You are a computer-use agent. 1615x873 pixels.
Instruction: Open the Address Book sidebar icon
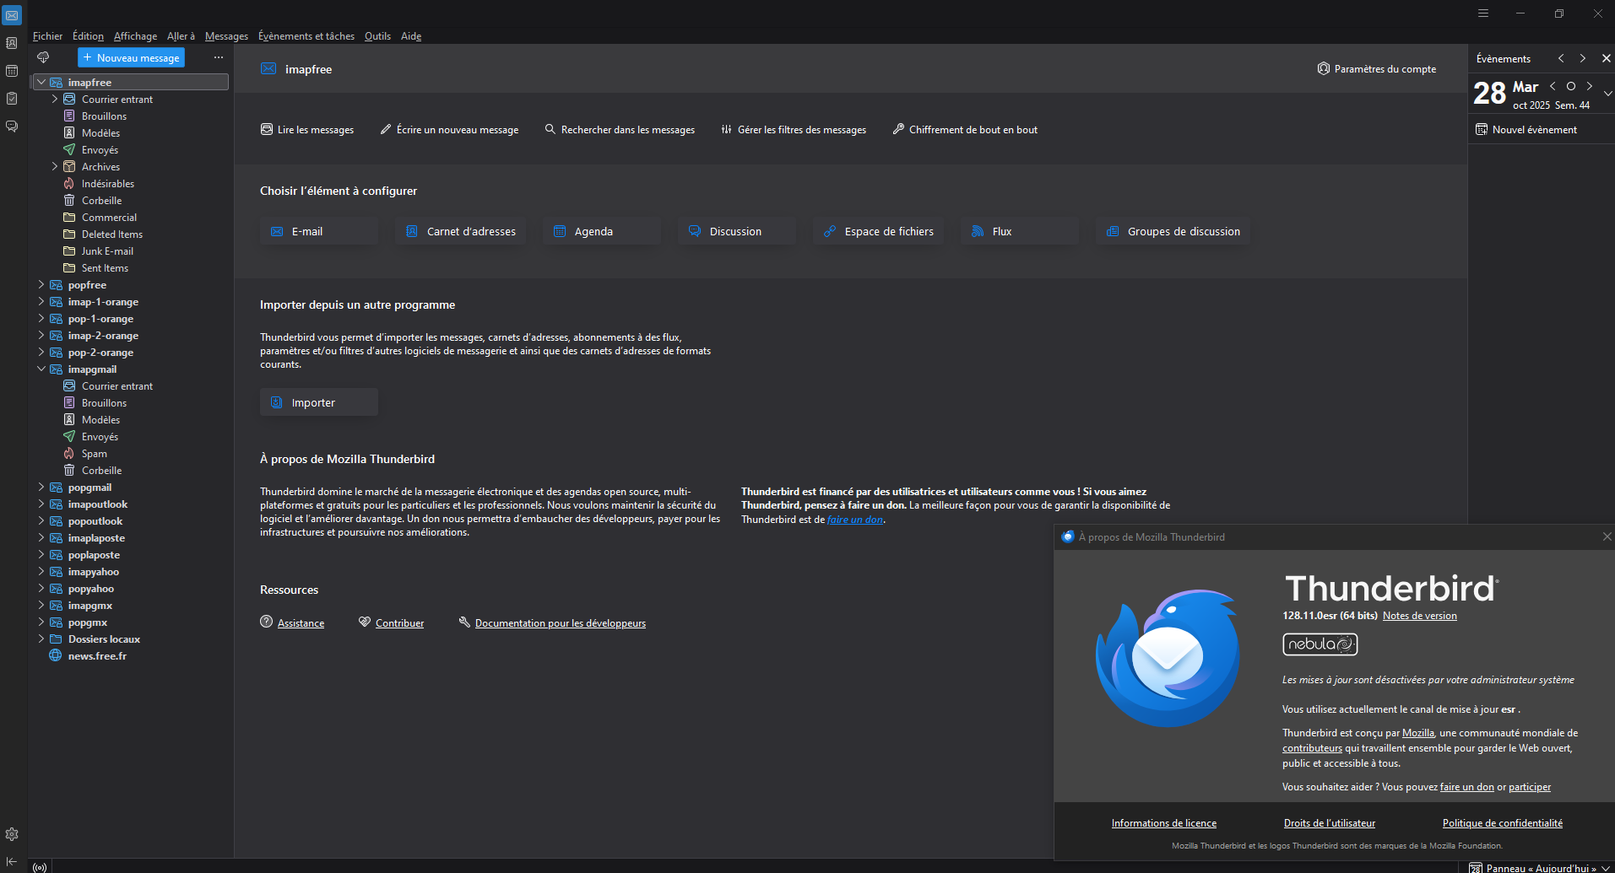12,43
